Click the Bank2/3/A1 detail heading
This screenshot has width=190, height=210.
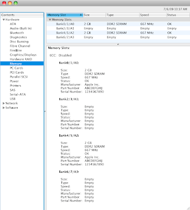[x=69, y=99]
